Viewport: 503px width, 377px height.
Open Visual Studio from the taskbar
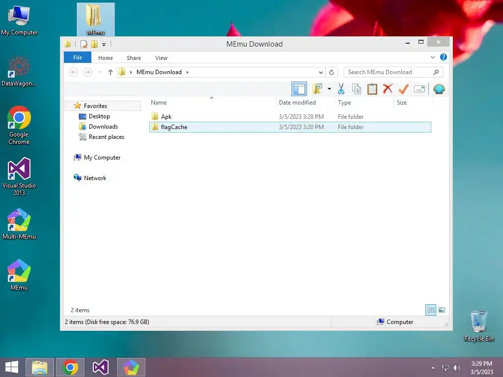101,367
